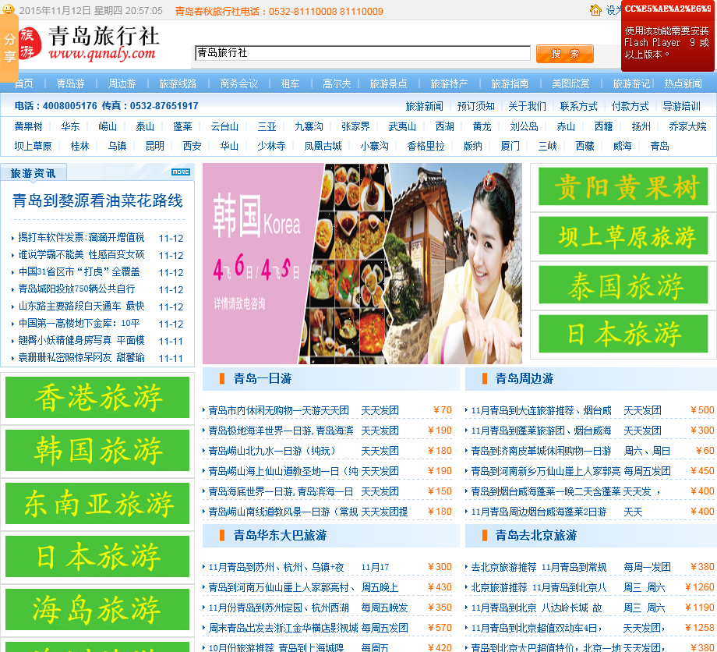Open the 关于我们 link

[528, 106]
